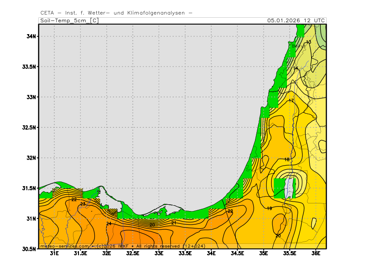Click the contour label 19
This screenshot has width=365, height=273.
coord(269,208)
